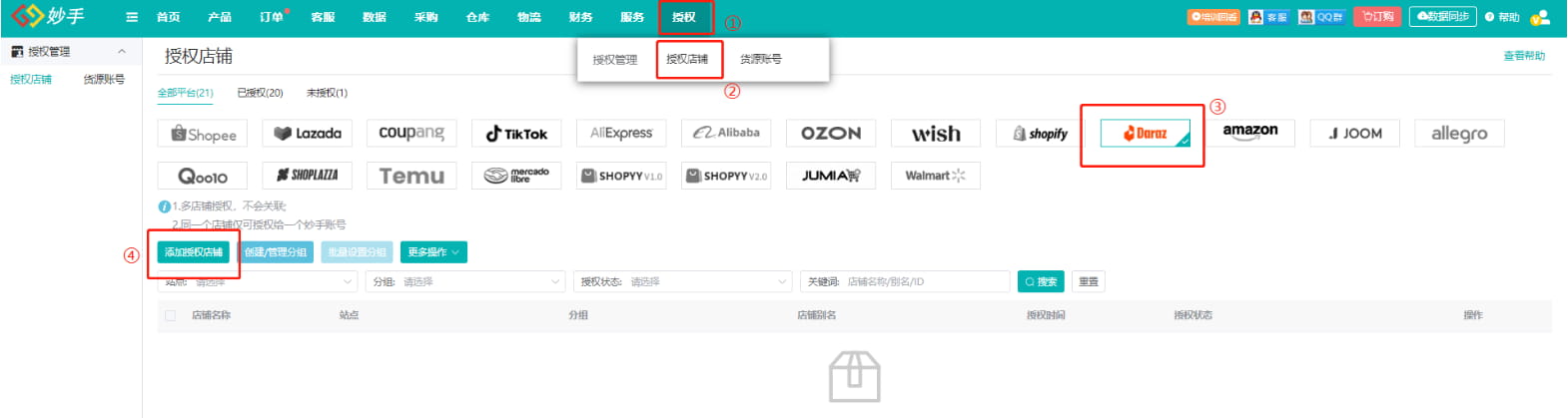Viewport: 1568px width, 418px height.
Task: Open the user account avatar icon
Action: 1541,17
